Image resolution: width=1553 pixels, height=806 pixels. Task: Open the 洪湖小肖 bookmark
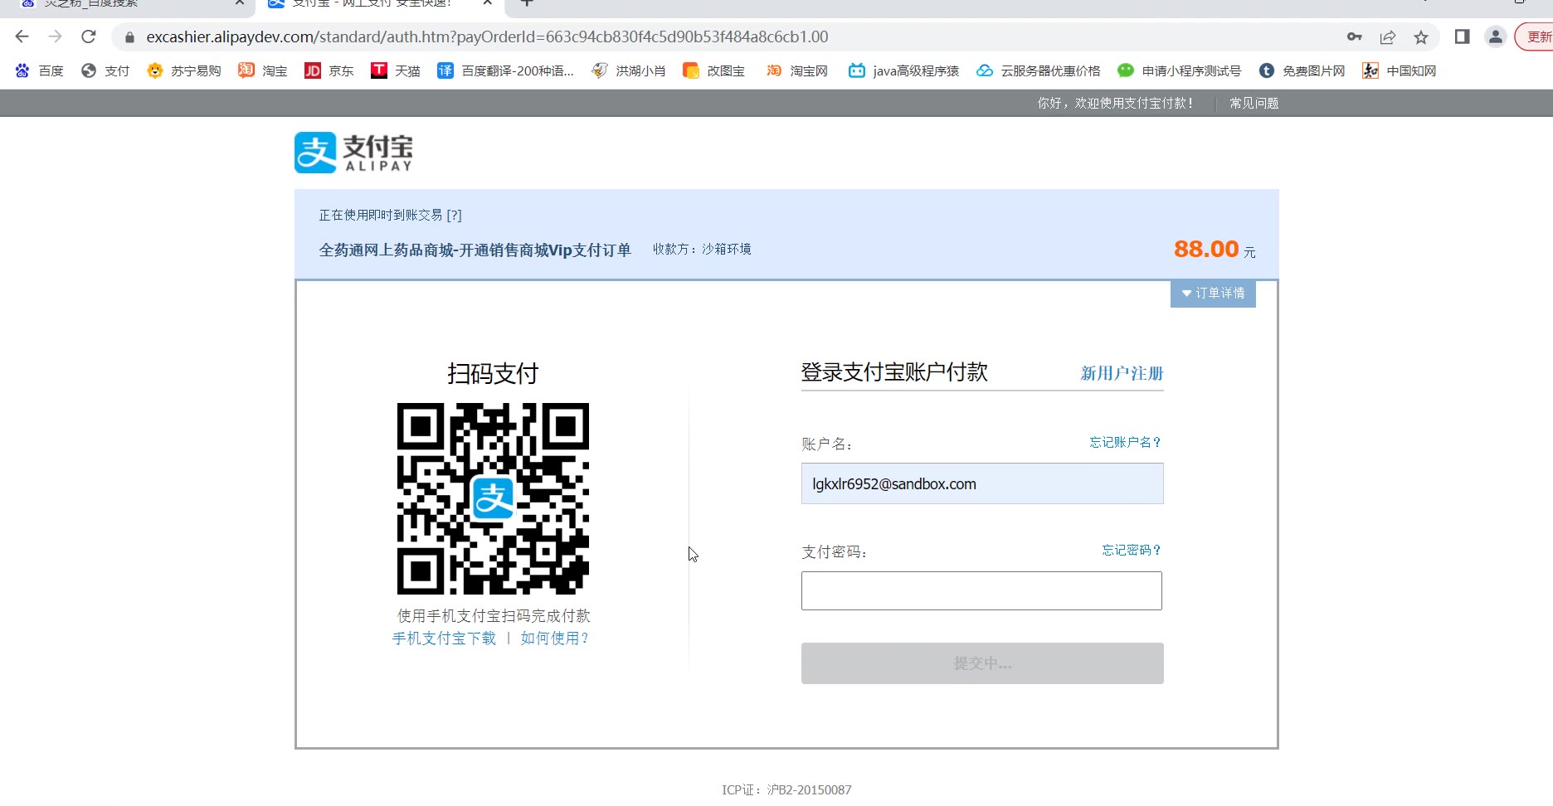pyautogui.click(x=629, y=70)
